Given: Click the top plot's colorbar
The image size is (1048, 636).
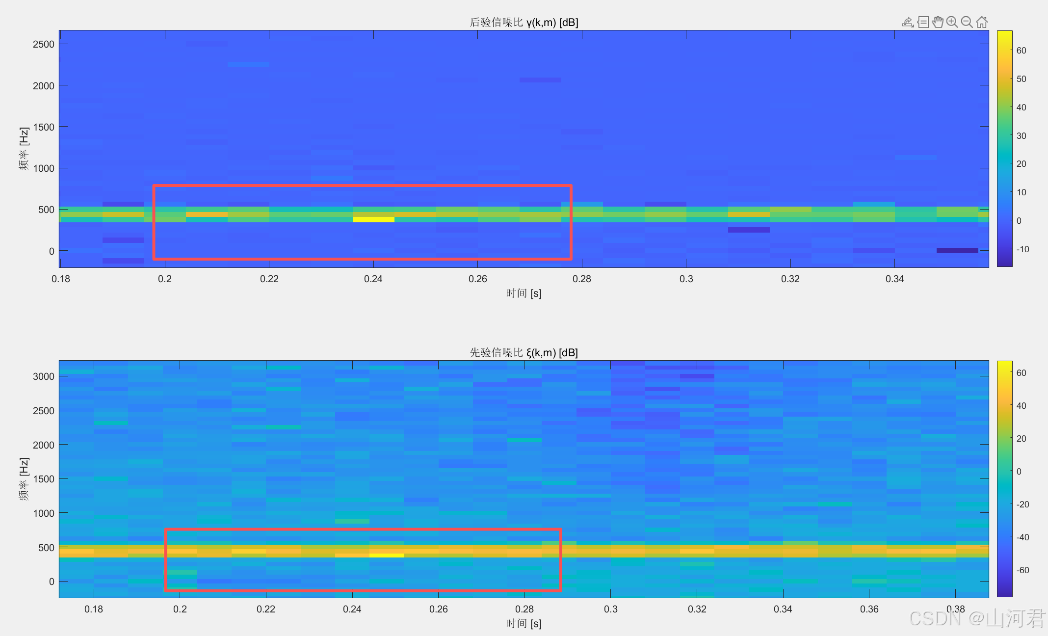Looking at the screenshot, I should pos(1004,148).
